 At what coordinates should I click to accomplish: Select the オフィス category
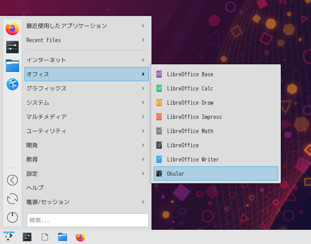point(87,74)
